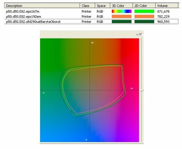Click the +a axis label
Image resolution: width=182 pixels, height=149 pixels.
point(132,88)
